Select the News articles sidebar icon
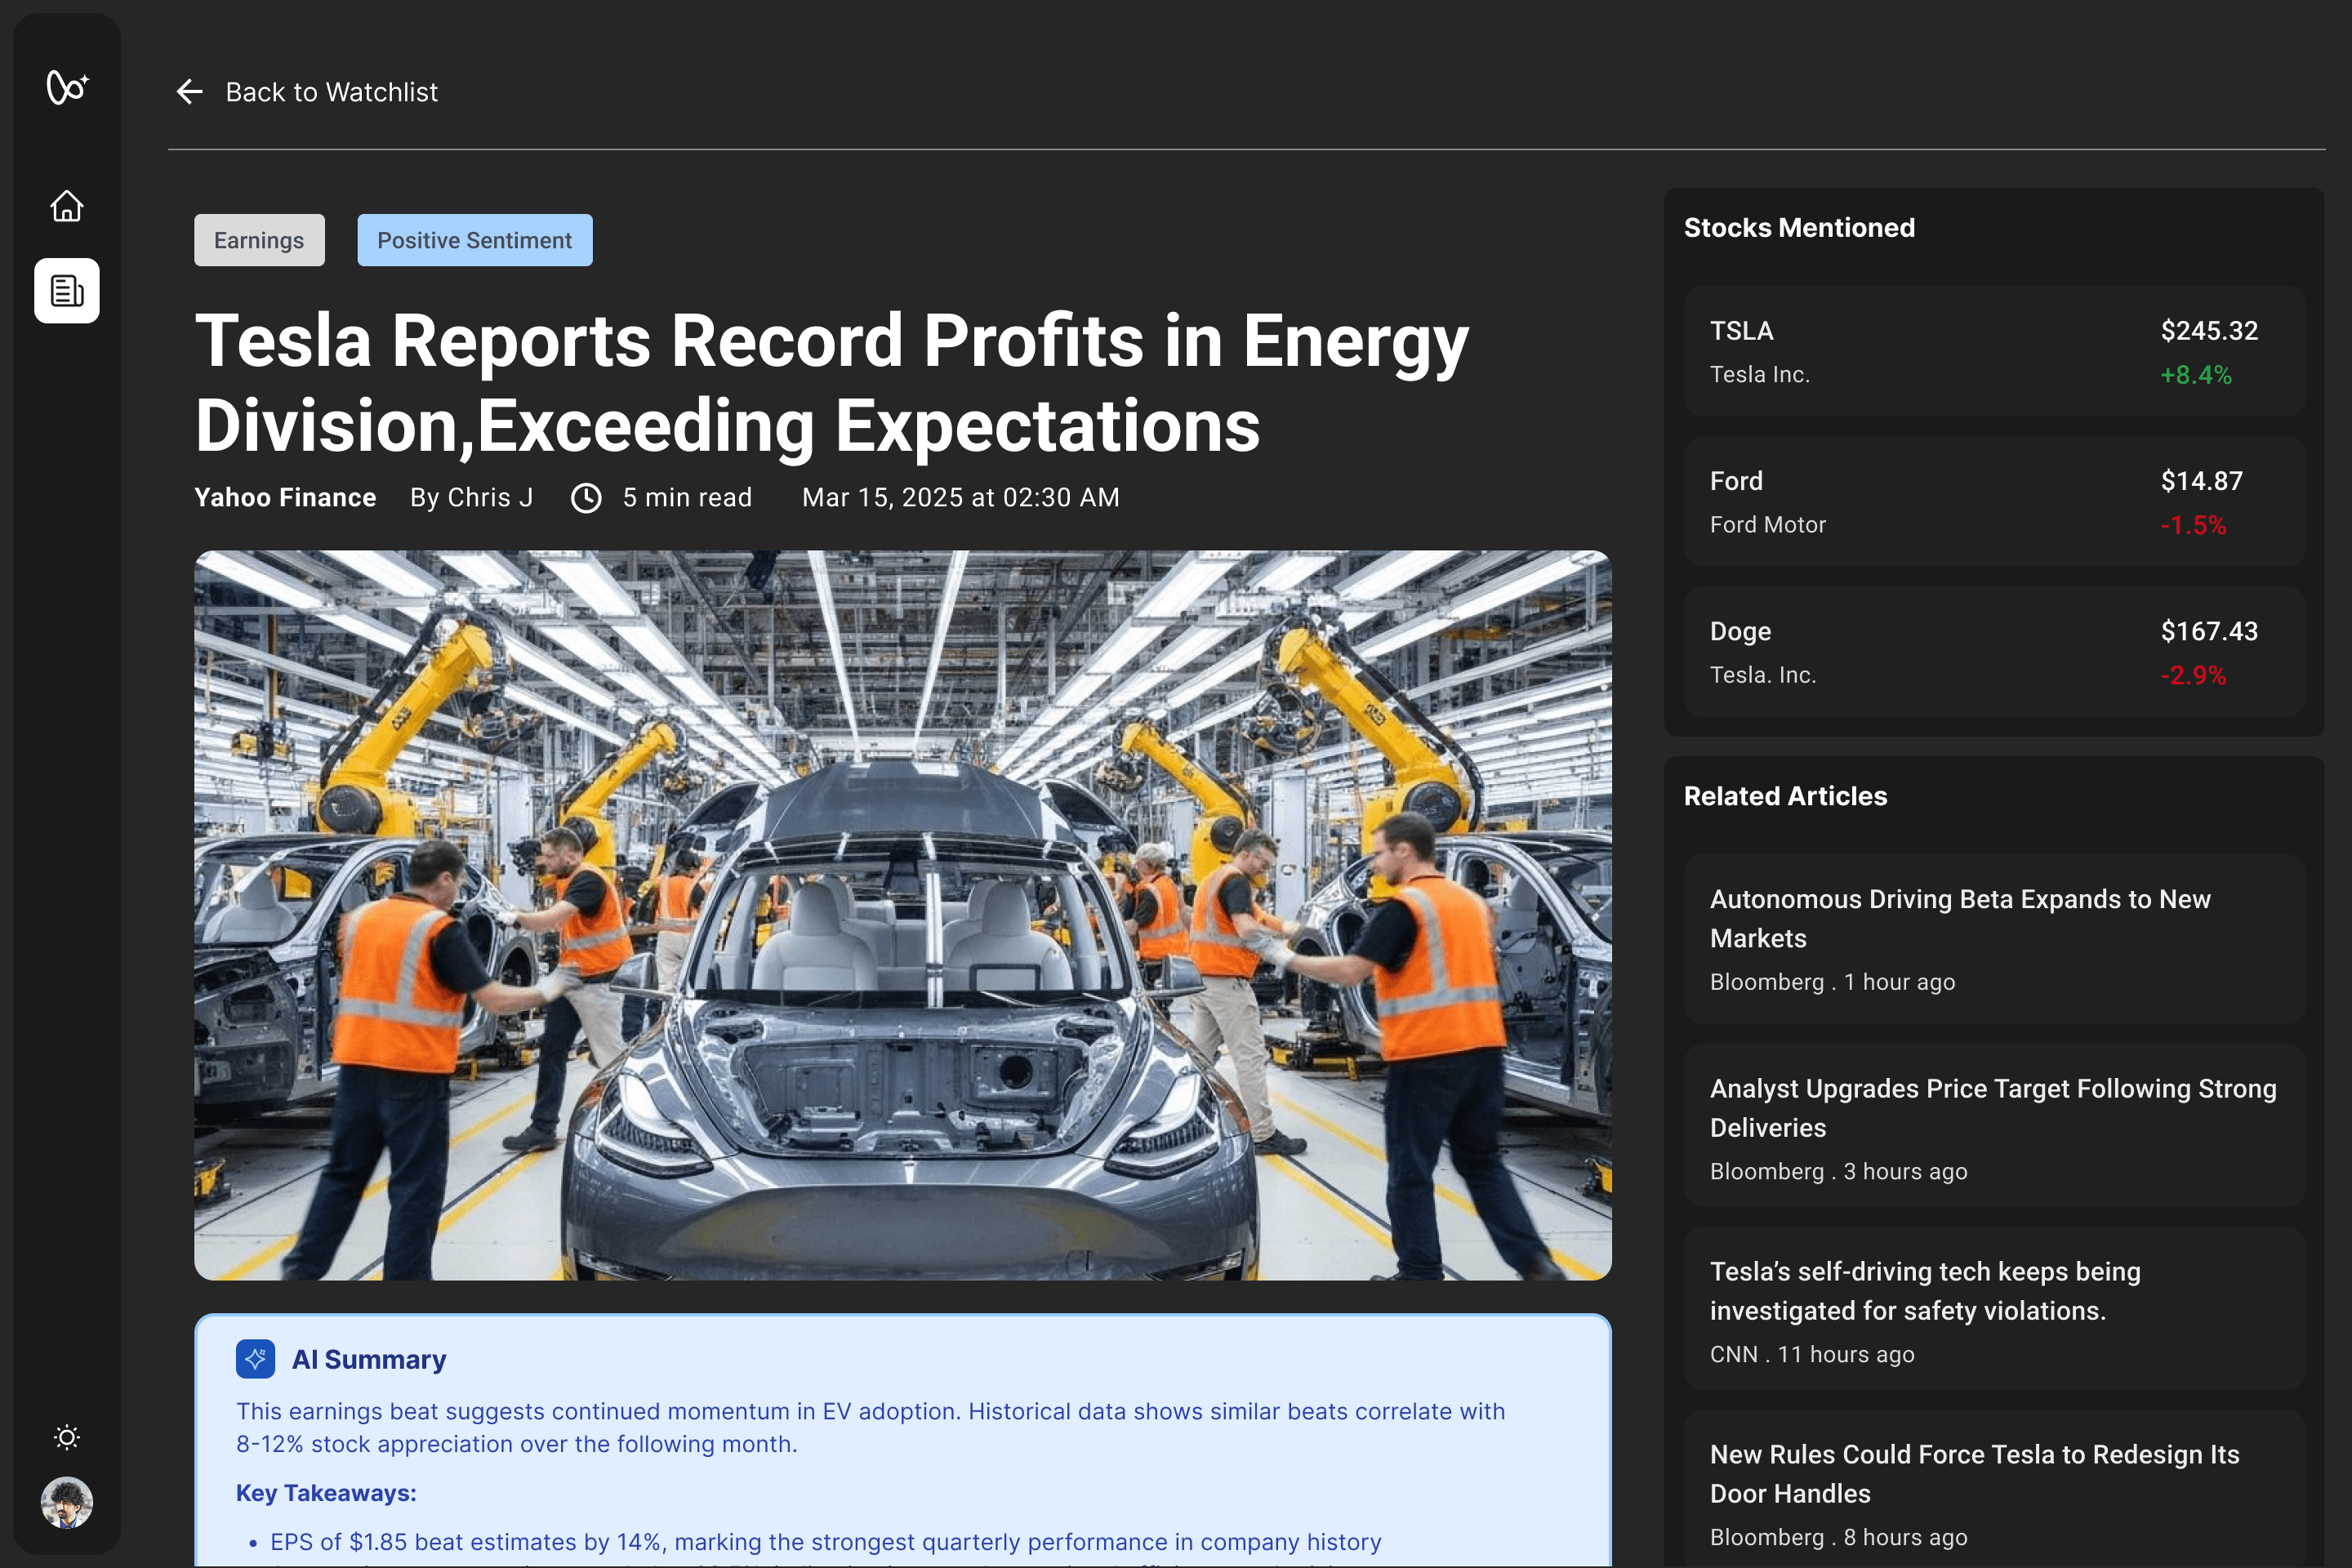2352x1568 pixels. point(67,291)
